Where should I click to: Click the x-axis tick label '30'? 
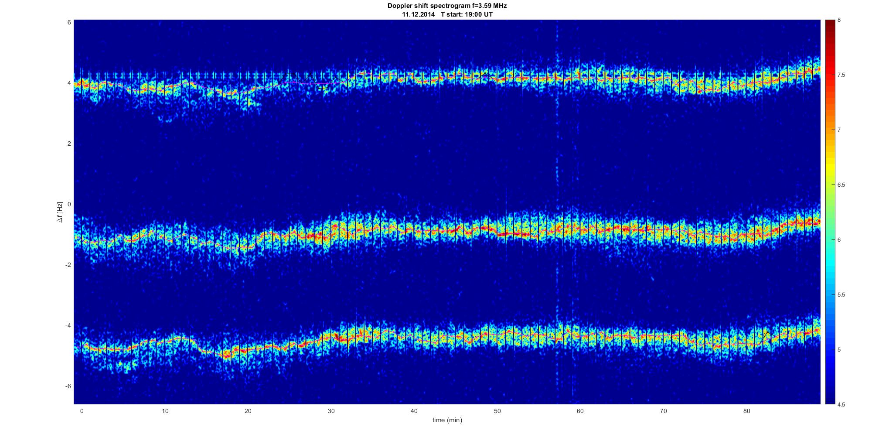[331, 411]
